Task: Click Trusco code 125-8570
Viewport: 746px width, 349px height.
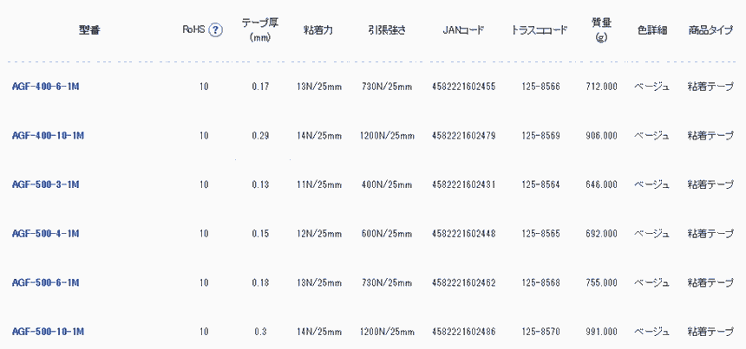Action: [x=540, y=332]
